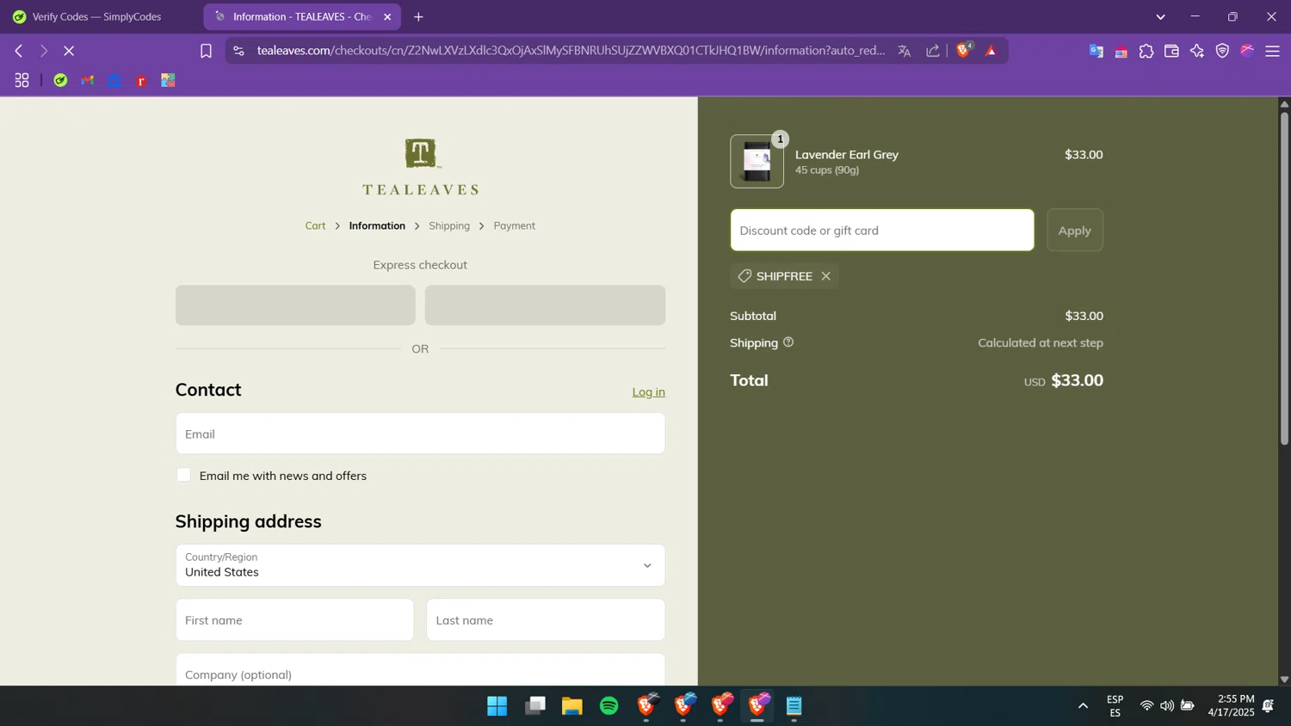
Task: Click the First name field
Action: click(x=294, y=620)
